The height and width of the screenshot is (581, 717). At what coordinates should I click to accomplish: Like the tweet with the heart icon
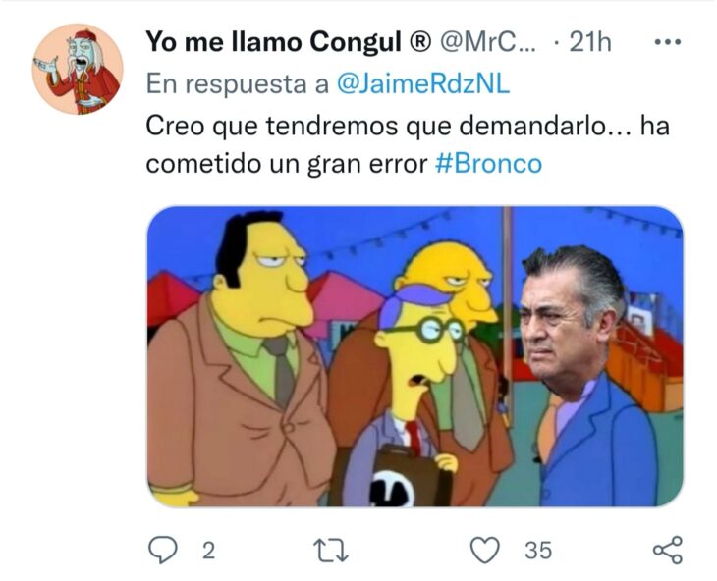tap(485, 550)
